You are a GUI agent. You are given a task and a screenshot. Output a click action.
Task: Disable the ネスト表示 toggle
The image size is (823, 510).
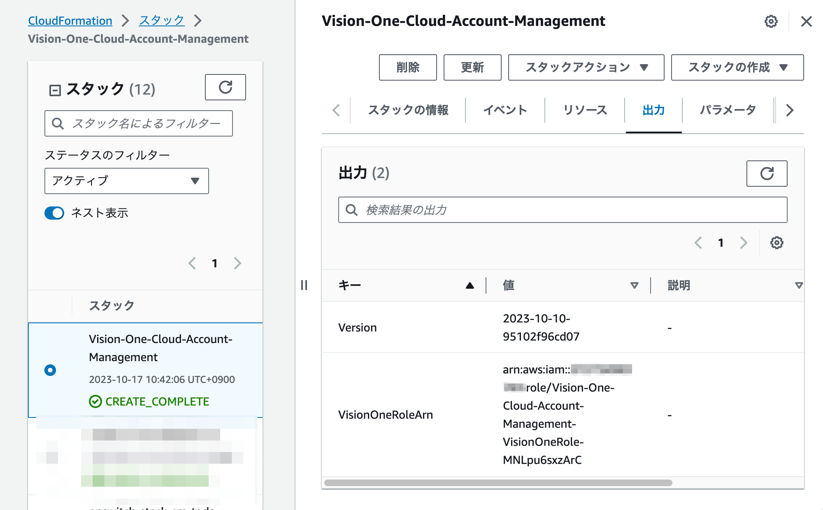[x=54, y=213]
